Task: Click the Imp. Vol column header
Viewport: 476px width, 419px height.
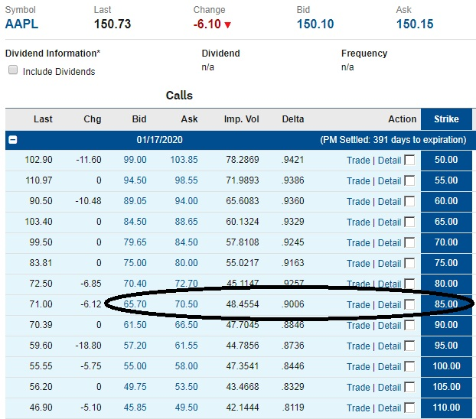Action: pos(241,119)
